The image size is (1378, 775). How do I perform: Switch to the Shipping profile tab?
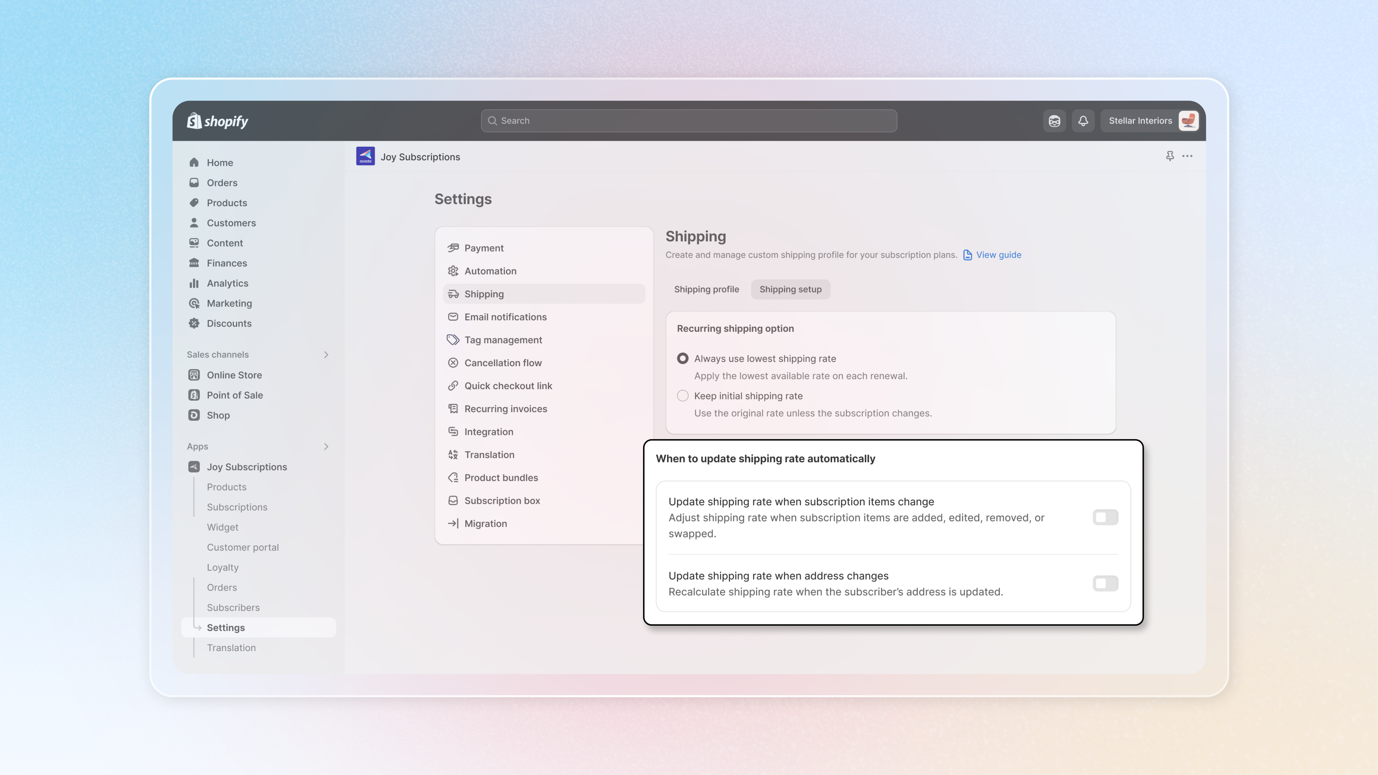tap(706, 289)
